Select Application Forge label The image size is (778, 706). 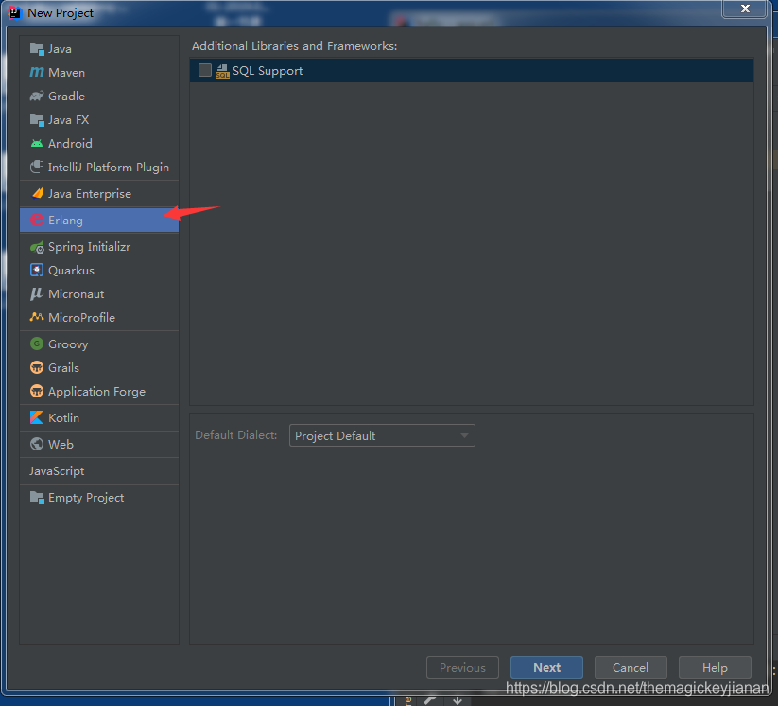pyautogui.click(x=96, y=392)
